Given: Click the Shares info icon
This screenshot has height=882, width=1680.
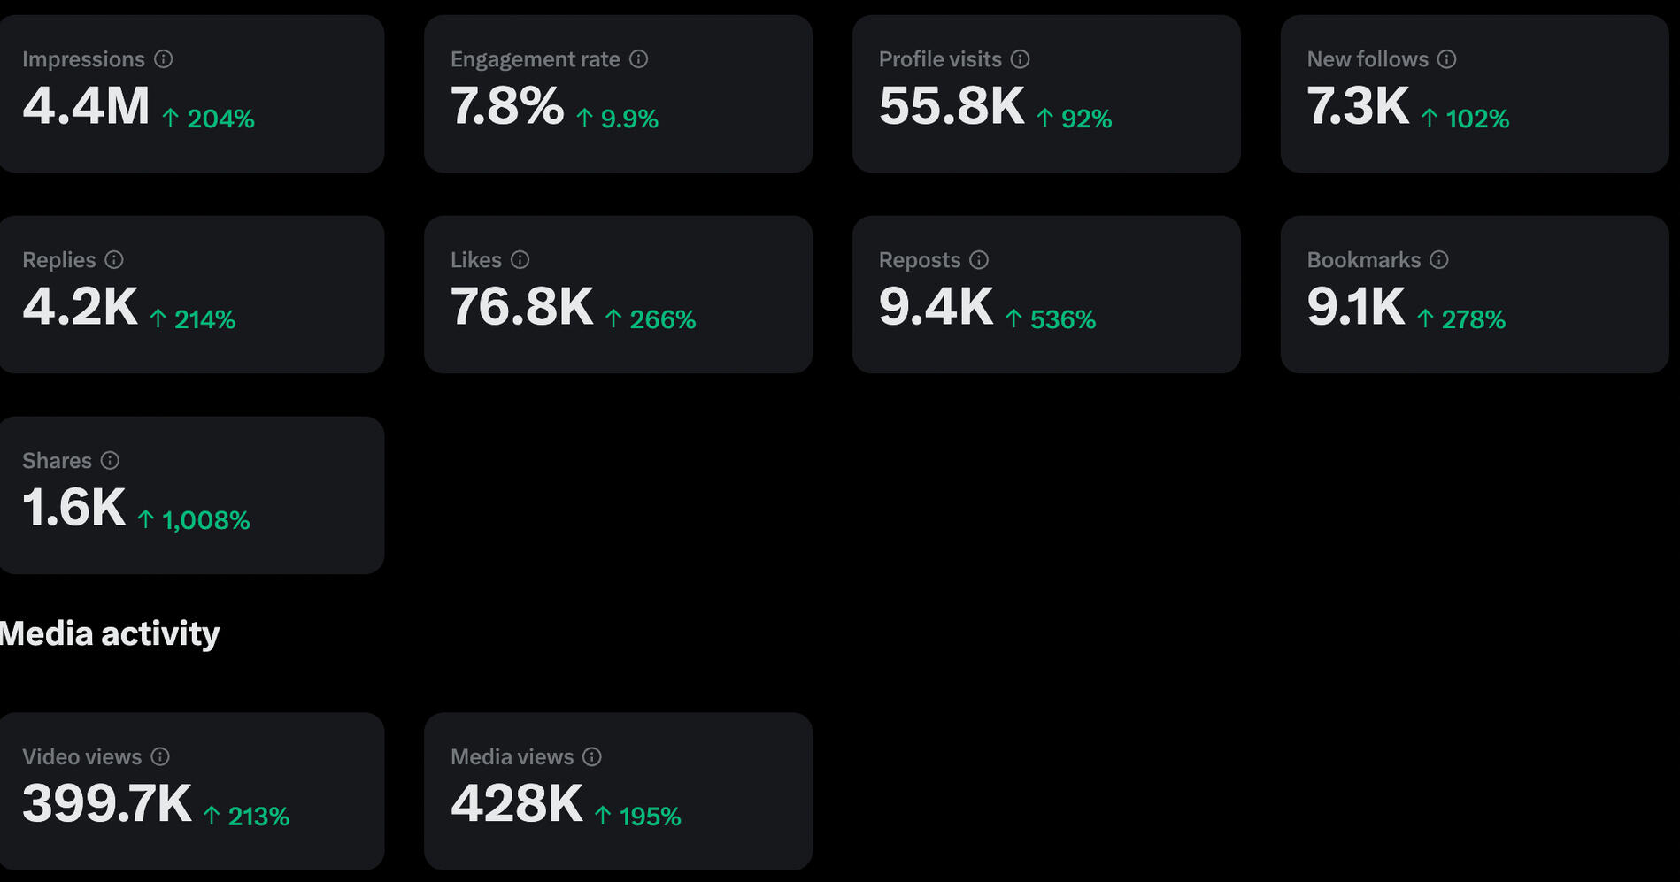Looking at the screenshot, I should pos(110,461).
